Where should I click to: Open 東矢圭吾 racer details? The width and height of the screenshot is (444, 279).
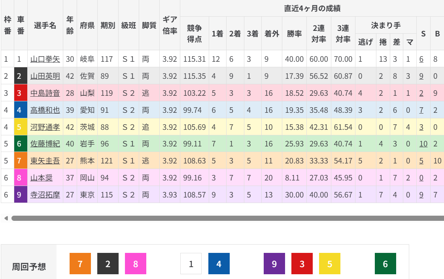click(x=45, y=161)
